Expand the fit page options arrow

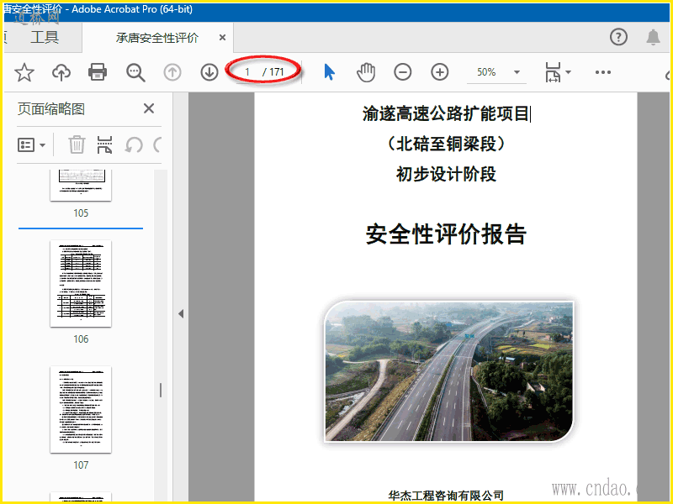[x=569, y=72]
